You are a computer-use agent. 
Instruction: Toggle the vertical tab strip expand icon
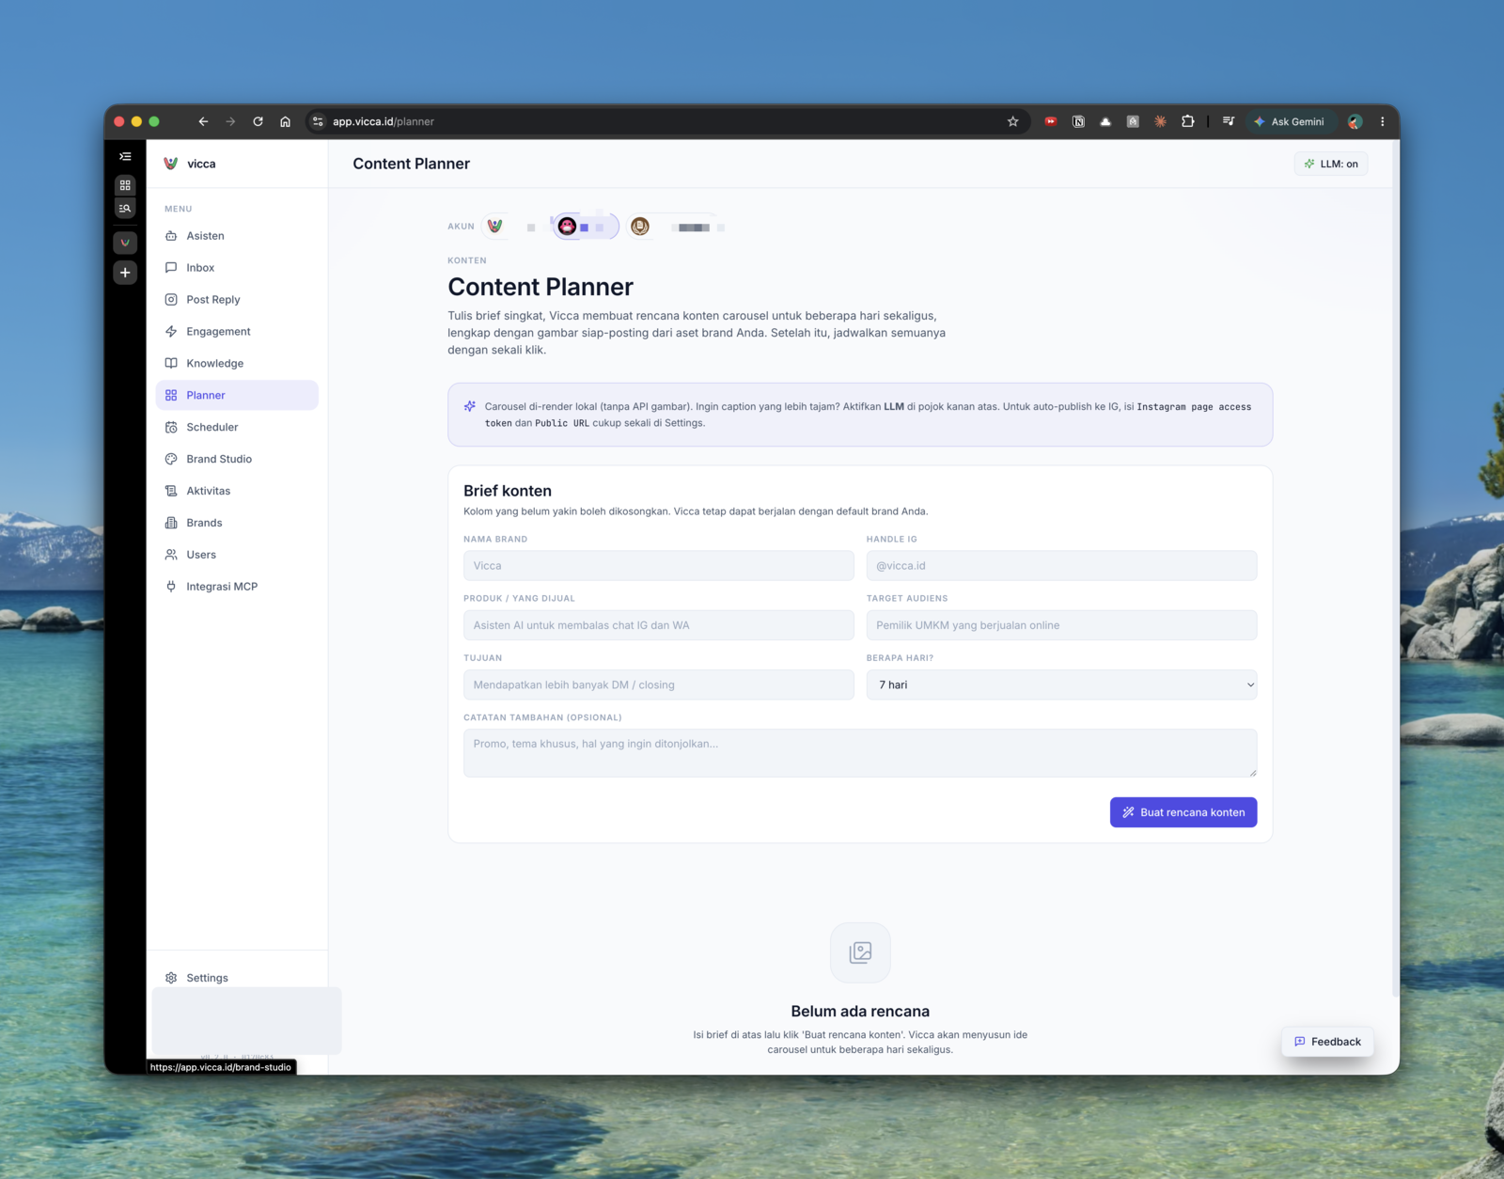pos(125,156)
